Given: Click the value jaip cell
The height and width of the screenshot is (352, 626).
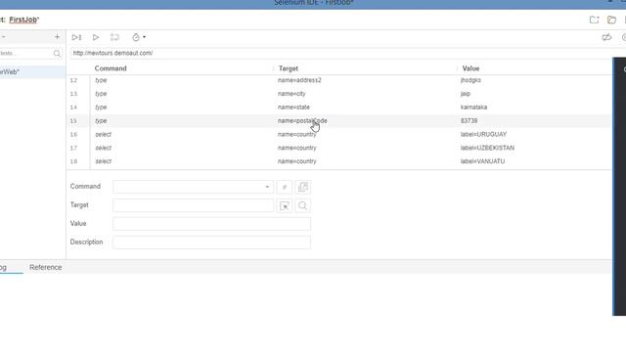Looking at the screenshot, I should point(466,94).
